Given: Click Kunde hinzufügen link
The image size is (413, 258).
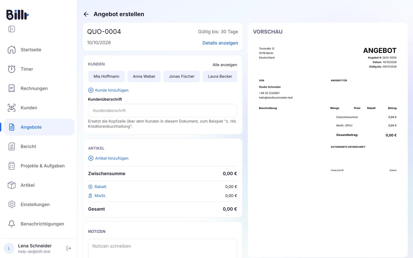Looking at the screenshot, I should [108, 90].
